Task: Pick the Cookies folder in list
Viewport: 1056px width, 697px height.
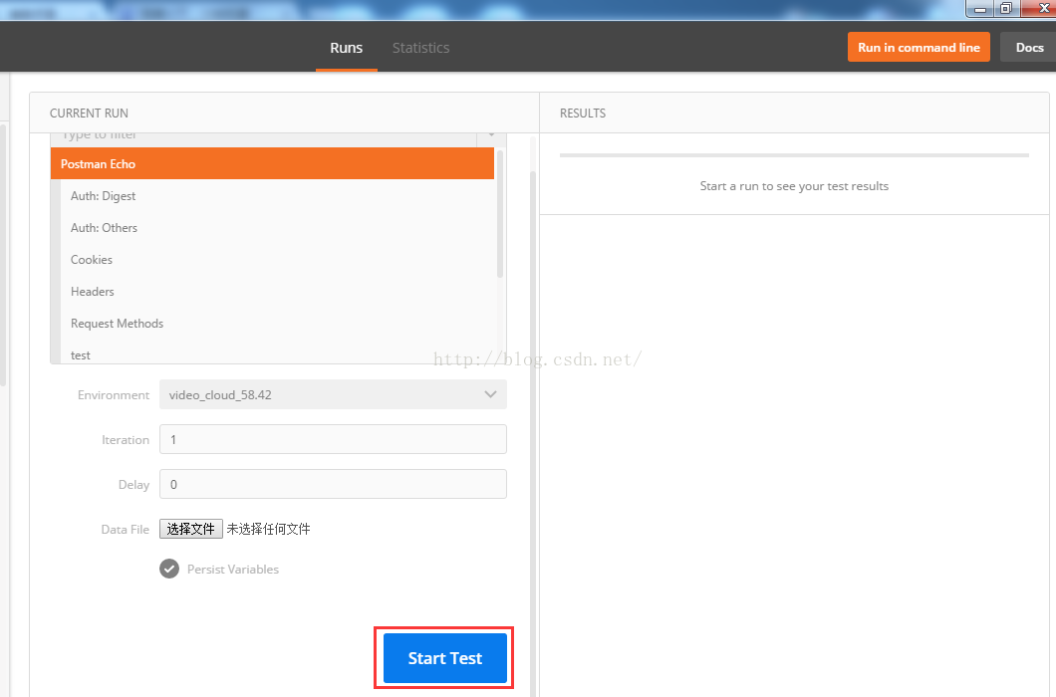Action: tap(92, 260)
